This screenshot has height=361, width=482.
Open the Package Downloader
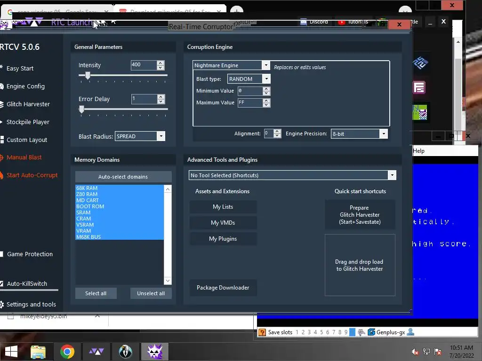[x=223, y=288]
